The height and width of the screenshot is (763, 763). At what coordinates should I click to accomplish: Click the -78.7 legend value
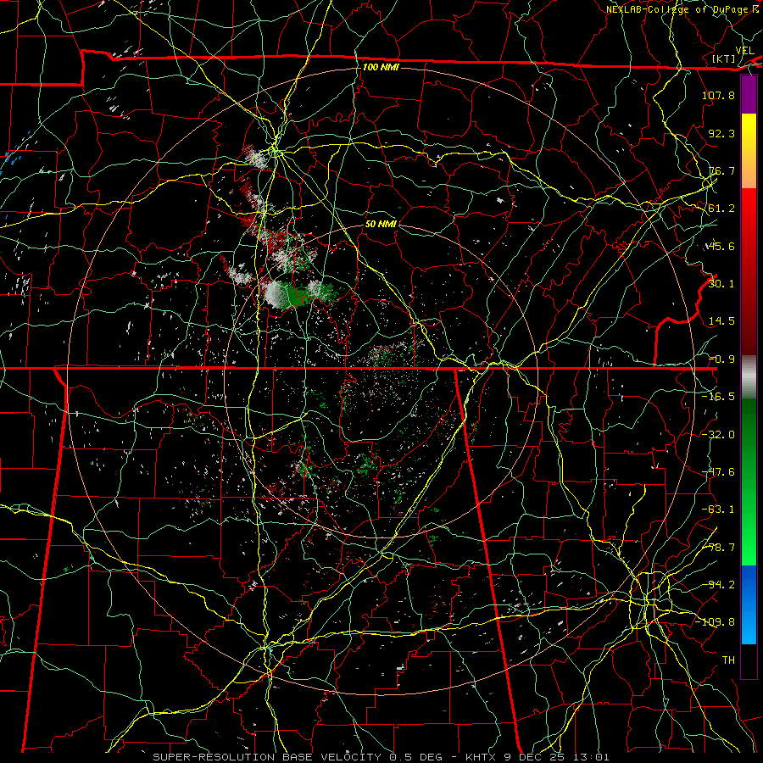pyautogui.click(x=718, y=548)
